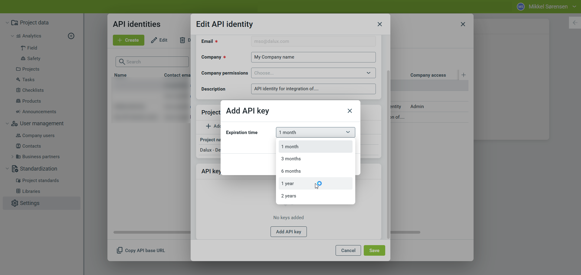Click the Copy API base URL icon

point(120,250)
